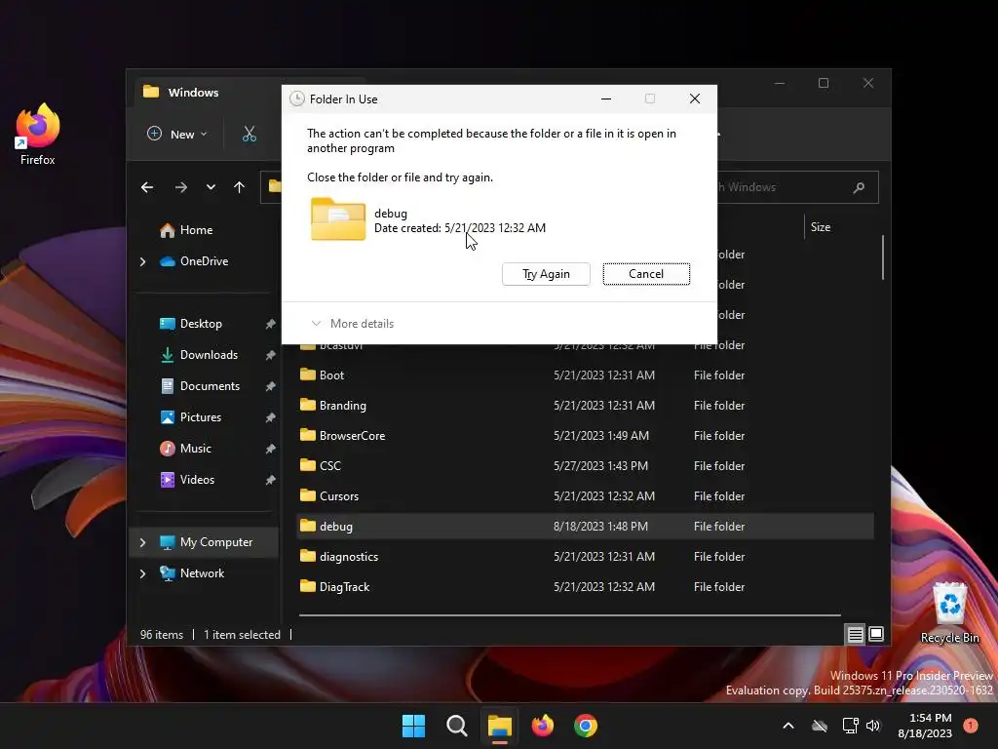Viewport: 998px width, 749px height.
Task: Sort by the Size column header
Action: pos(821,226)
